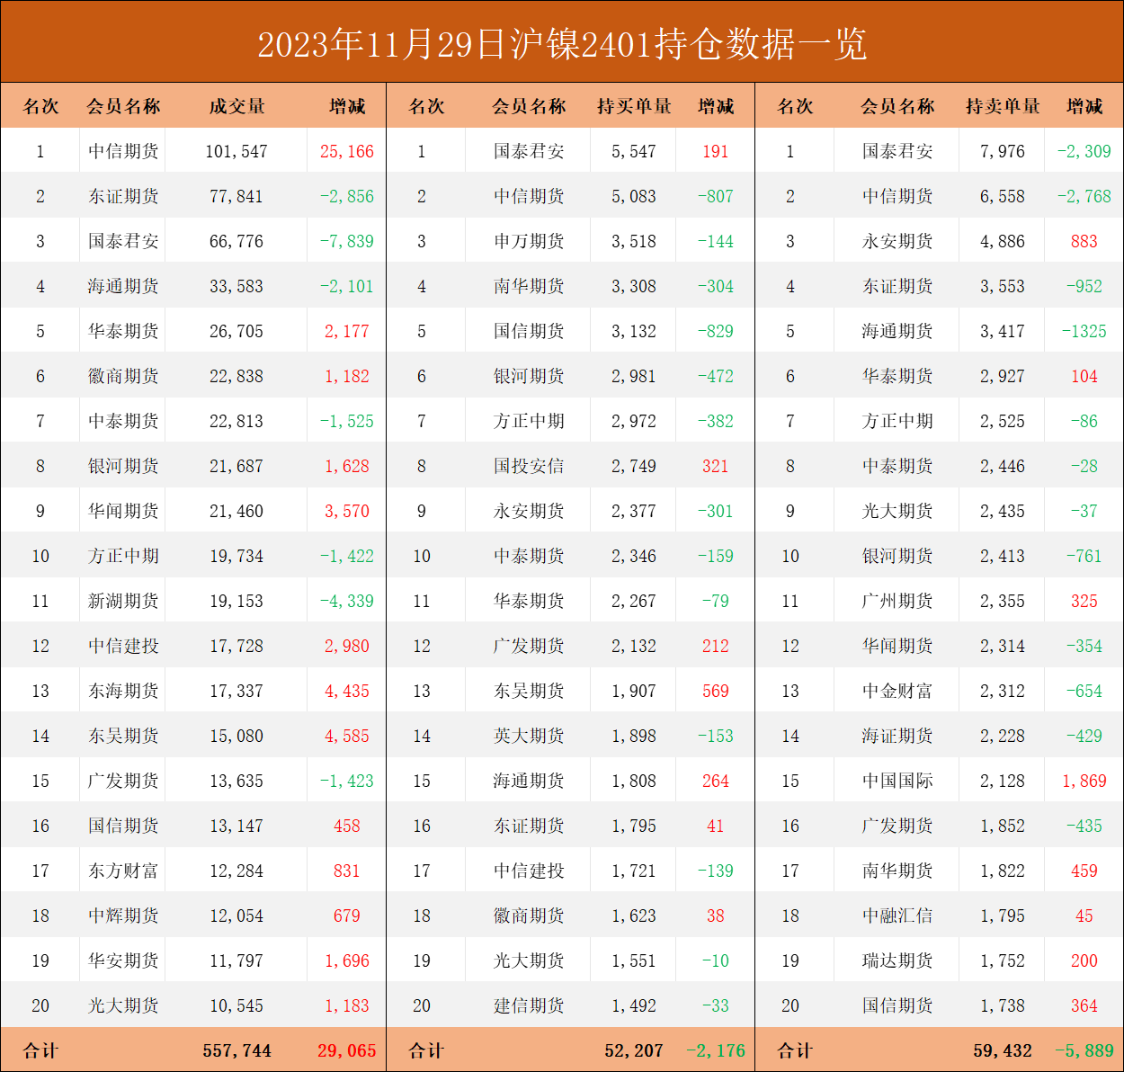The height and width of the screenshot is (1072, 1124).
Task: Select the change value 1,869
Action: 1084,781
